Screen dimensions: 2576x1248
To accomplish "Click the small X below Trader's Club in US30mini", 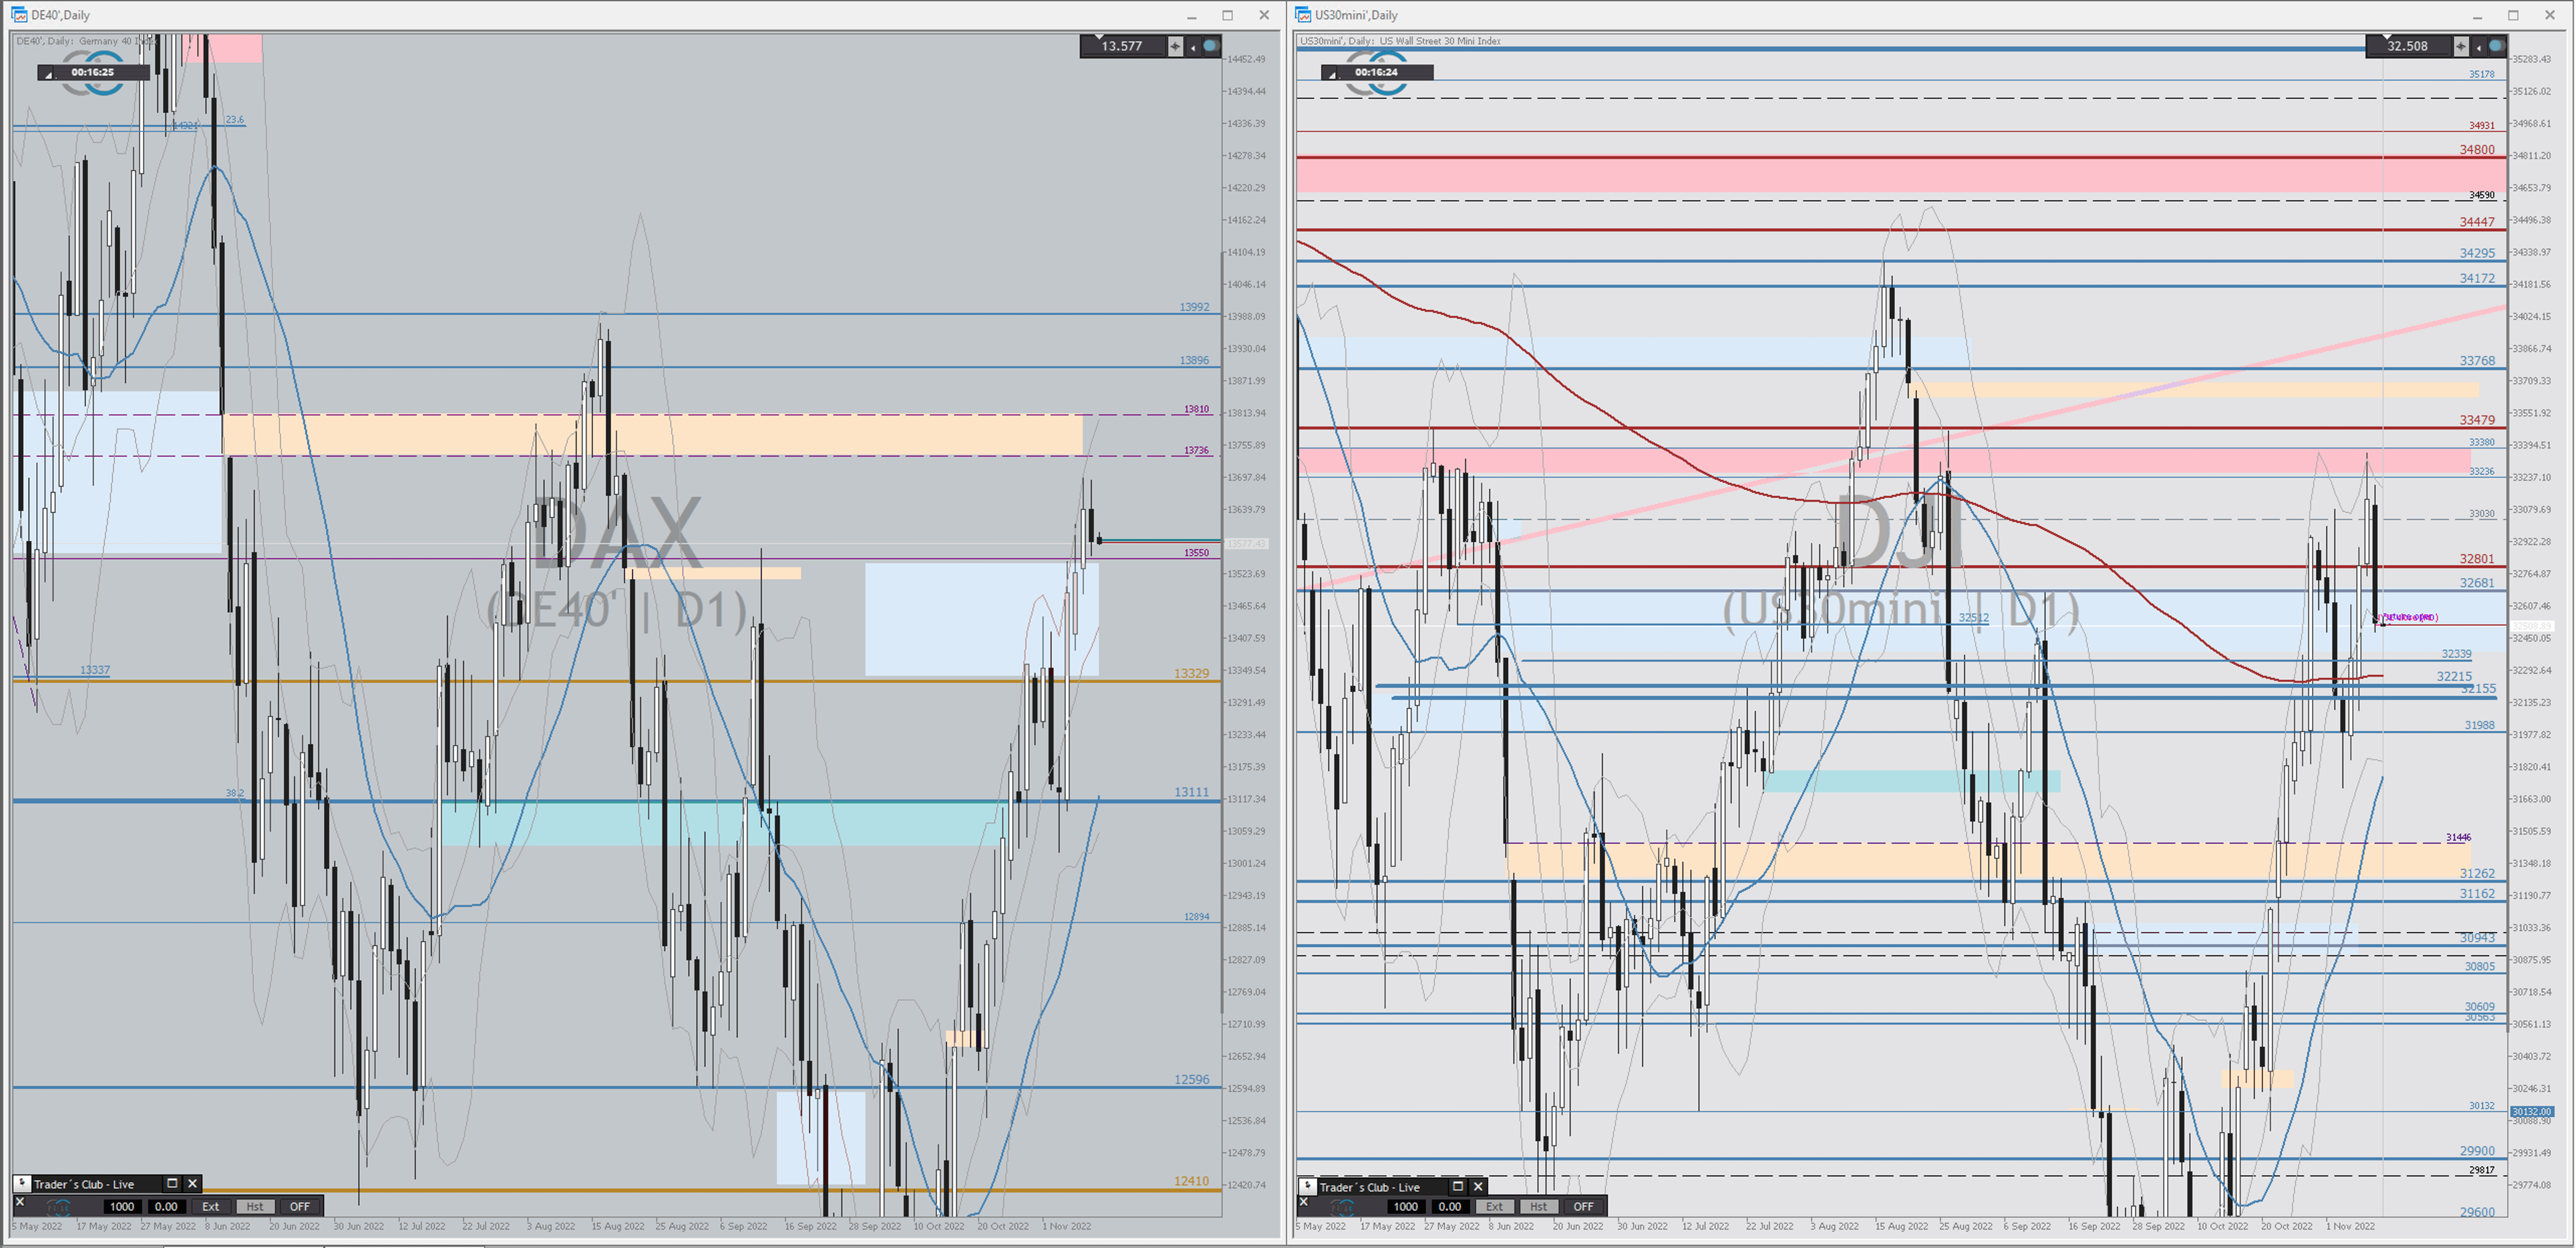I will pos(1304,1202).
